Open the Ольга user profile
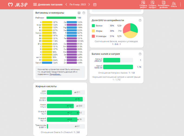The image size is (184, 136). [174, 4]
